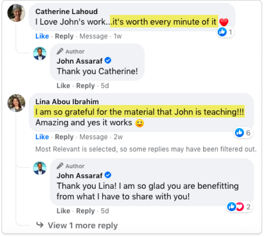Screen dimensions: 264x237
Task: Click the reply arrow icon near View more
Action: coord(40,225)
